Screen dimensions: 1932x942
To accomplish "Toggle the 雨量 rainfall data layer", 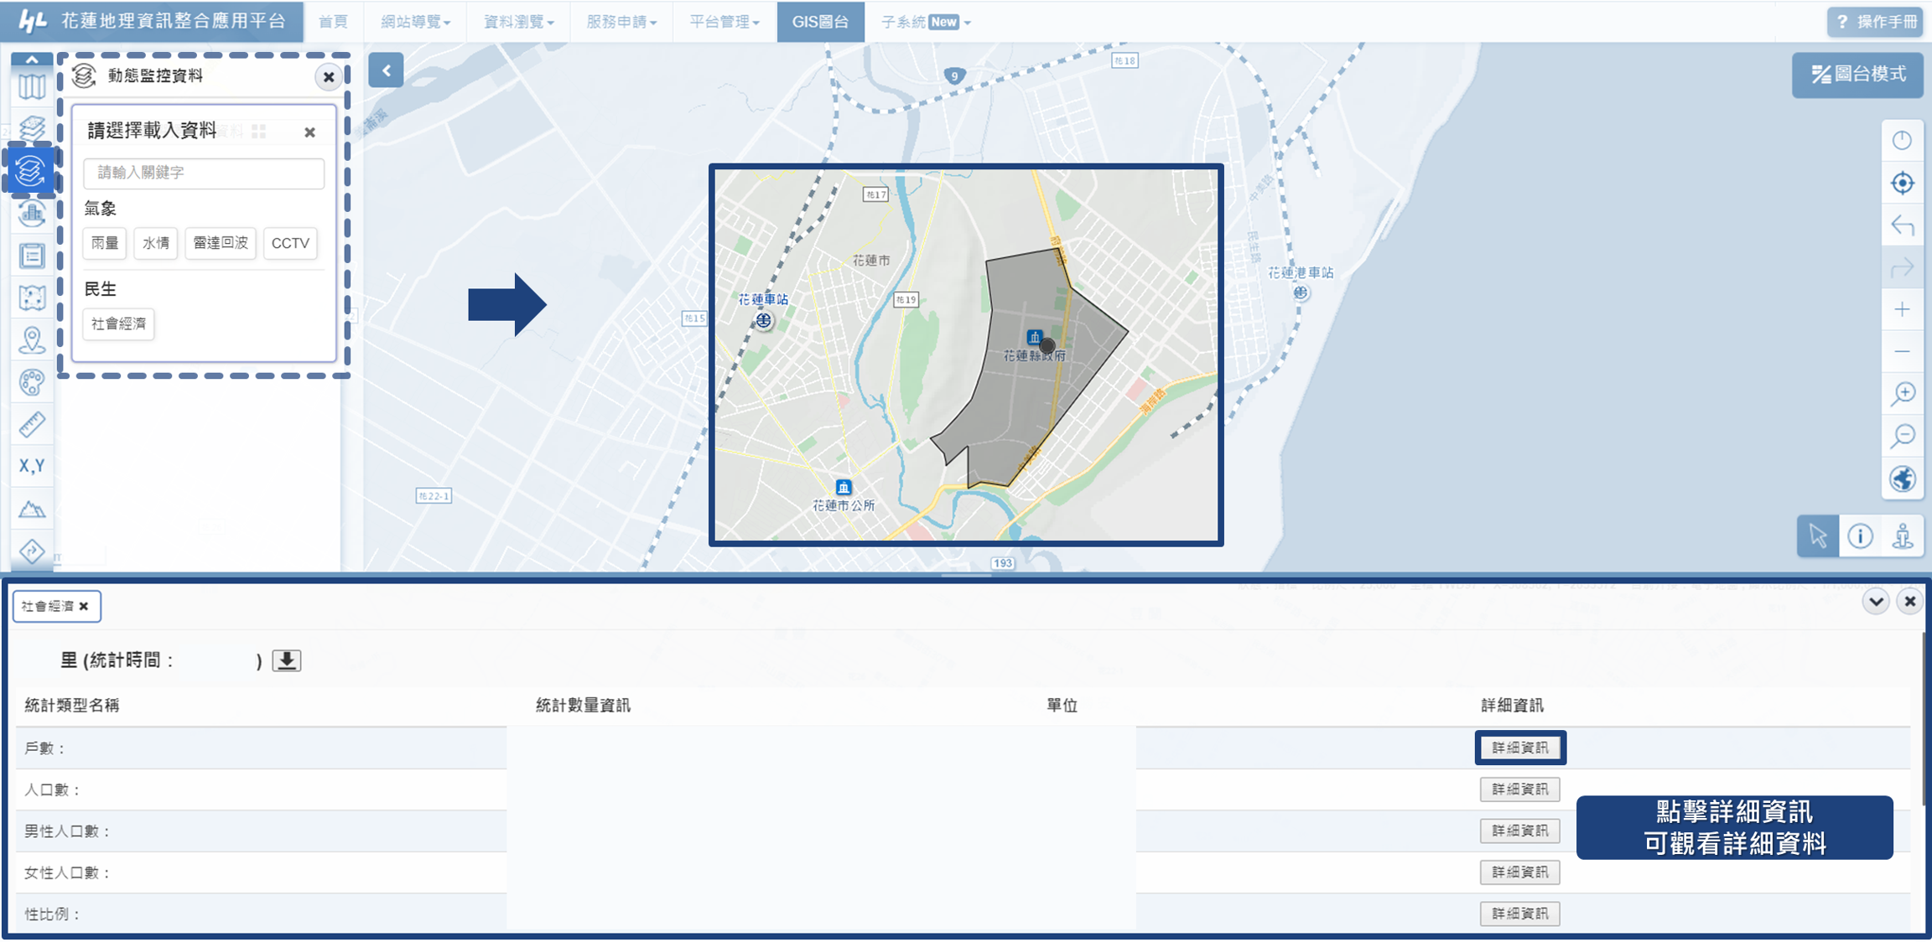I will 105,243.
